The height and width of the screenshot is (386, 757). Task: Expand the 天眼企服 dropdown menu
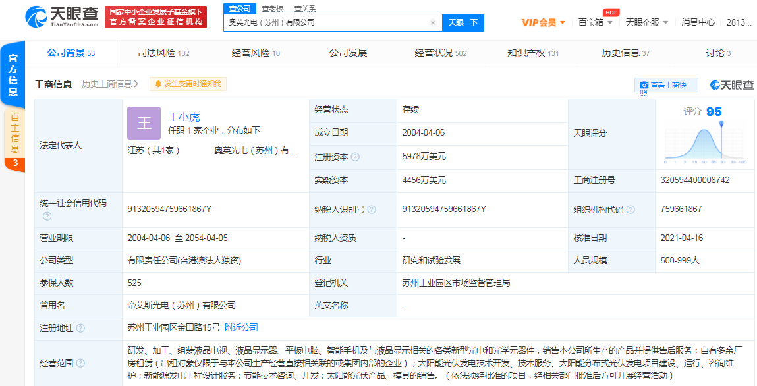[647, 22]
